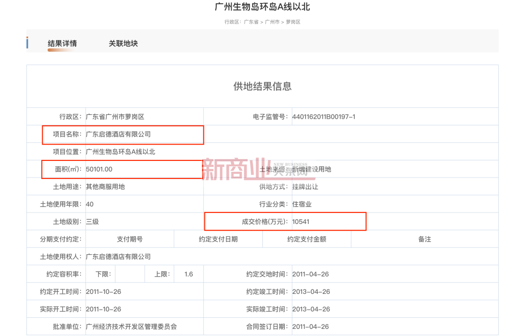Click the 土地使用年限 label
517x336 pixels.
61,204
